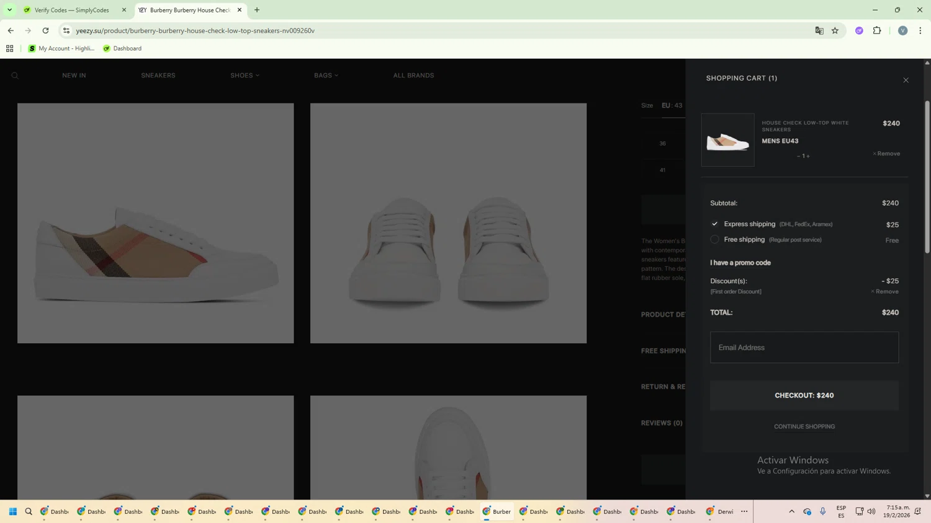This screenshot has width=931, height=523.
Task: Expand the Product Details section
Action: (663, 315)
